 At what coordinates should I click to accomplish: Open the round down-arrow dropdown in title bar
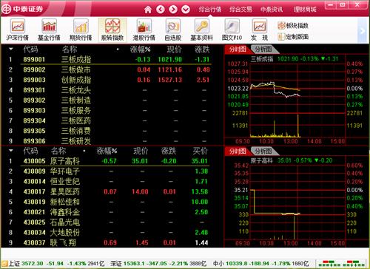pyautogui.click(x=186, y=10)
